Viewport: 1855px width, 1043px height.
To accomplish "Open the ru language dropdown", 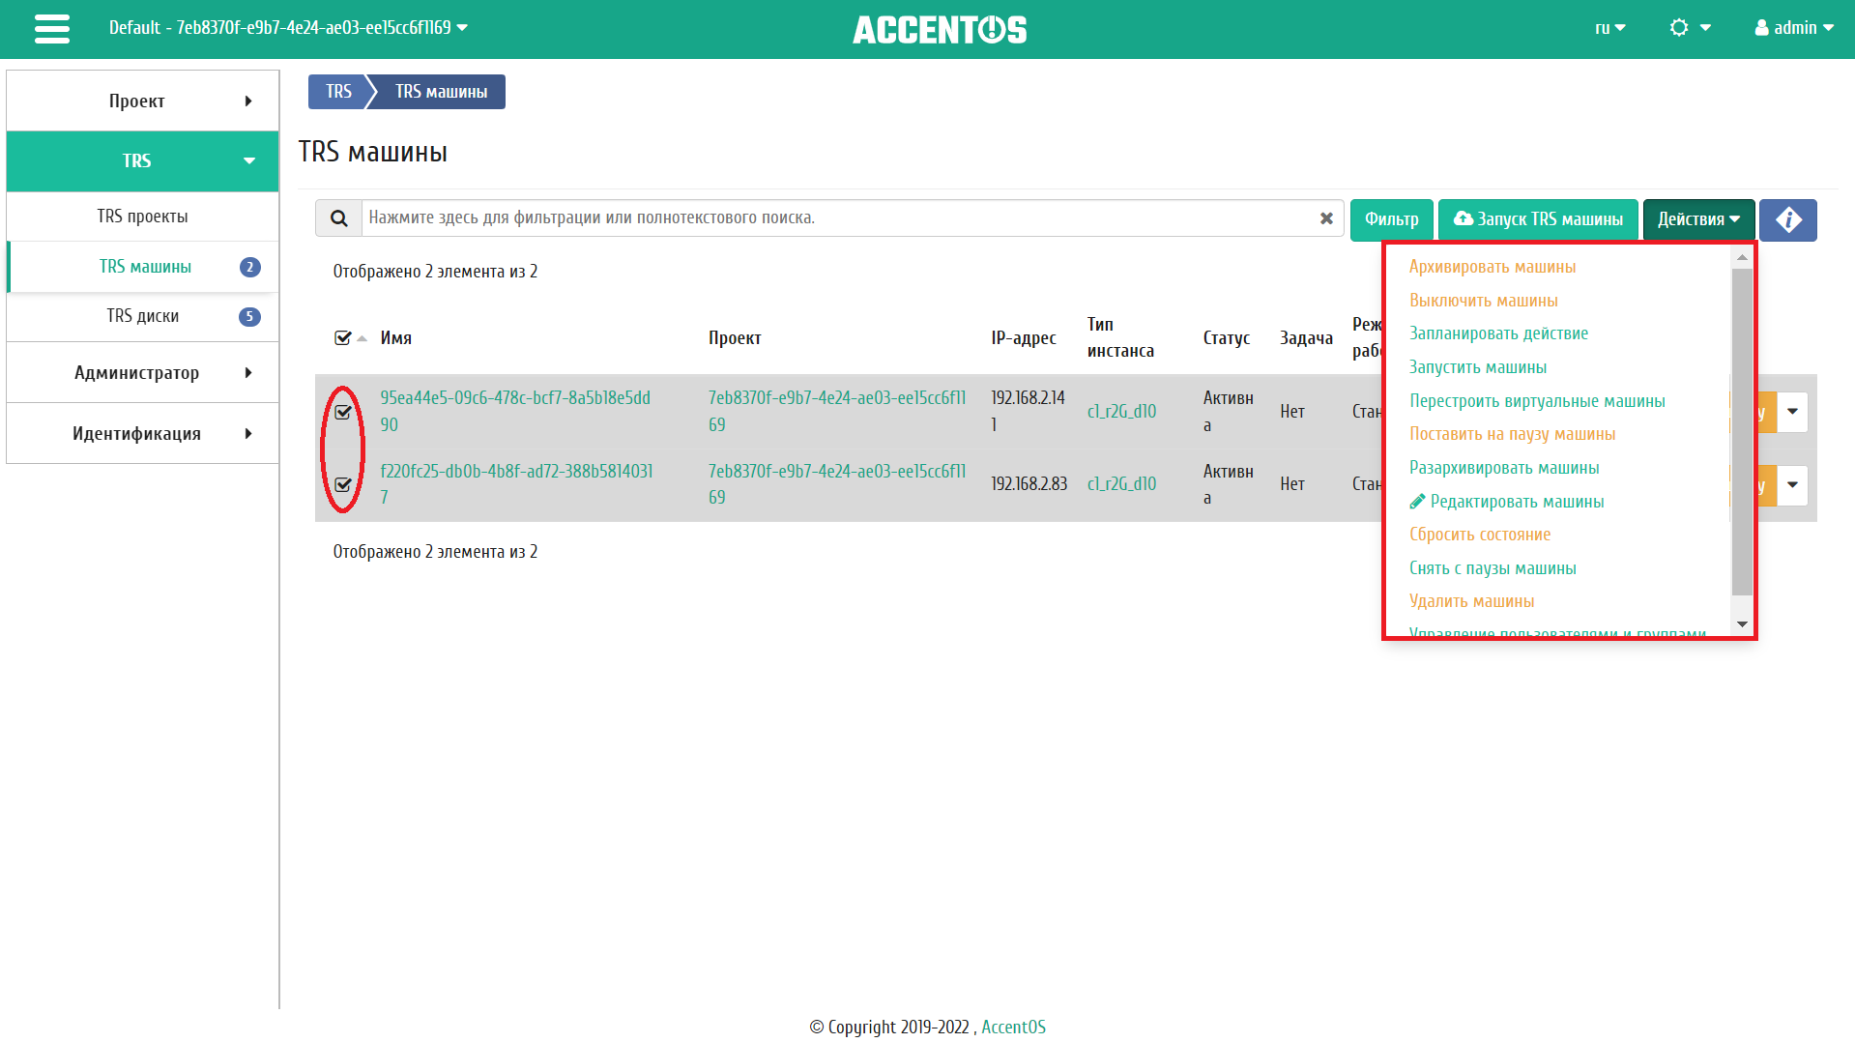I will pos(1610,28).
